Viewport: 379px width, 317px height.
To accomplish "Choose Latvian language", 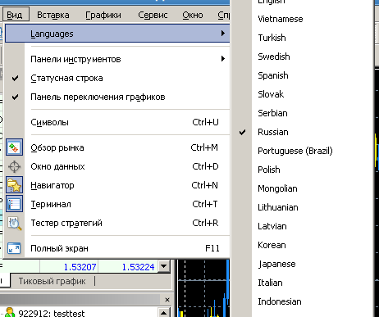I will point(272,226).
